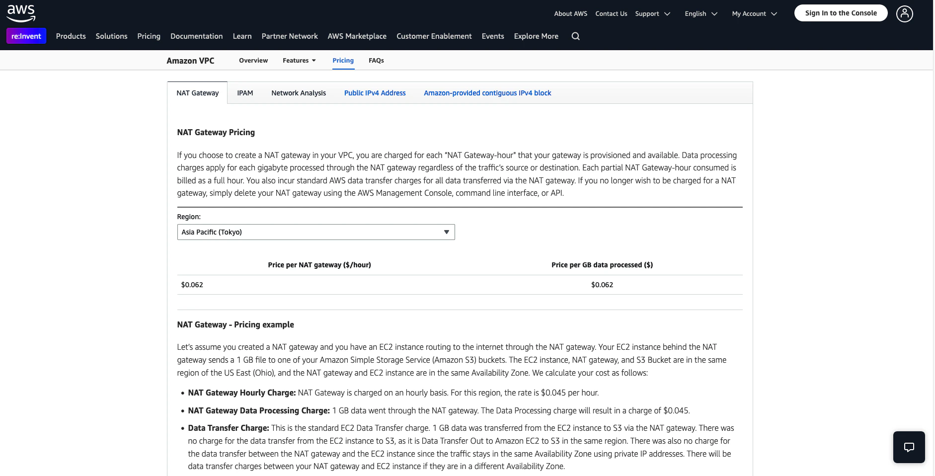
Task: Open the VPC FAQs page
Action: pyautogui.click(x=376, y=61)
